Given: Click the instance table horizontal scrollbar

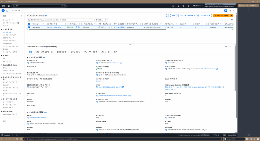Looking at the screenshot, I should (x=102, y=30).
